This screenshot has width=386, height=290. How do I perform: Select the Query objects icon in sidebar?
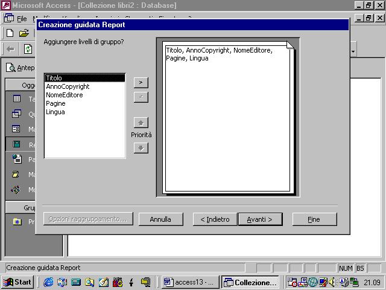click(17, 114)
